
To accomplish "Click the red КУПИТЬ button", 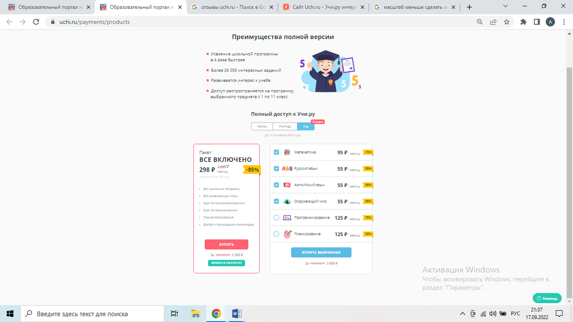I will tap(226, 244).
